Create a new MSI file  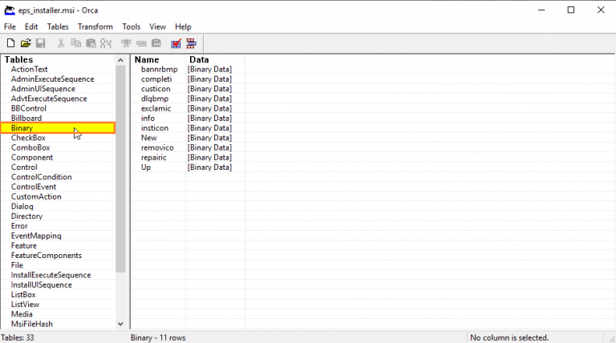click(x=10, y=43)
